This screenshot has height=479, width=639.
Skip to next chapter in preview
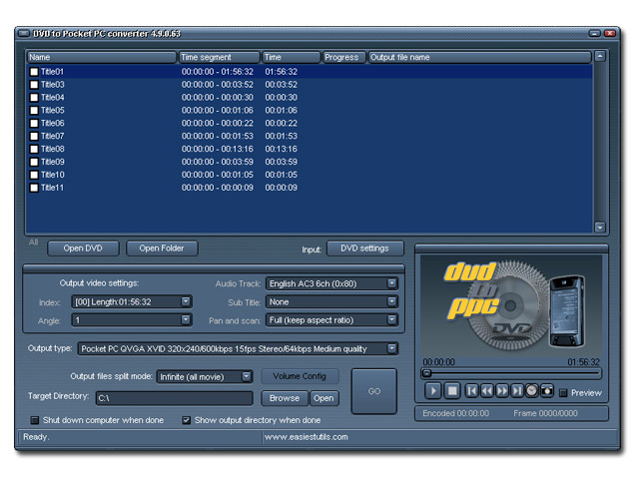pos(517,391)
